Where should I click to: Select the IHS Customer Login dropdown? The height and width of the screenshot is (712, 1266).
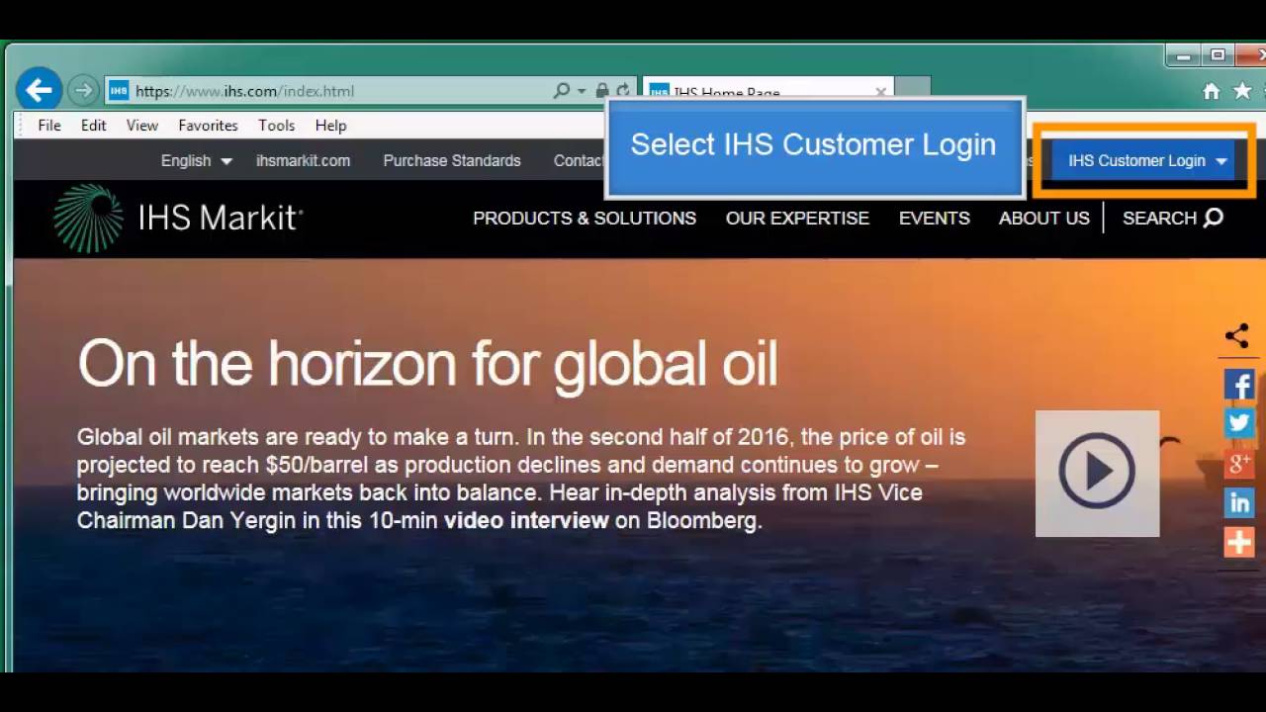[x=1143, y=160]
